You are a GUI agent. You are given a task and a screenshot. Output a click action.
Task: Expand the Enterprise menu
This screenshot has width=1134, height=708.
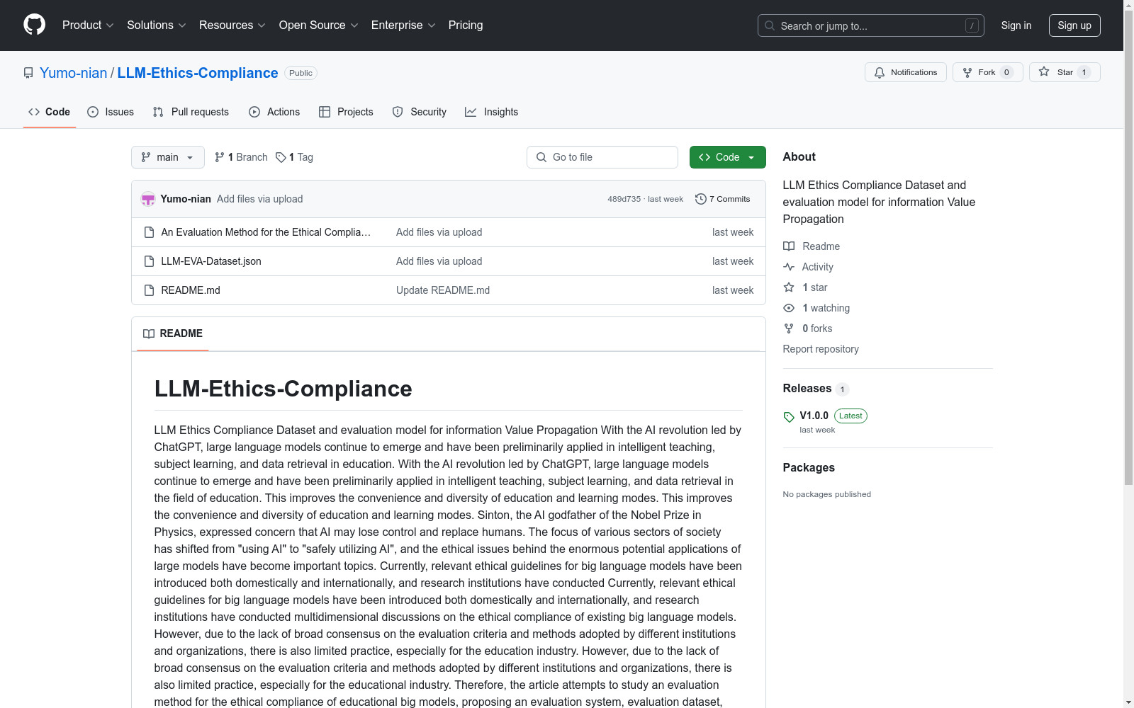click(403, 25)
